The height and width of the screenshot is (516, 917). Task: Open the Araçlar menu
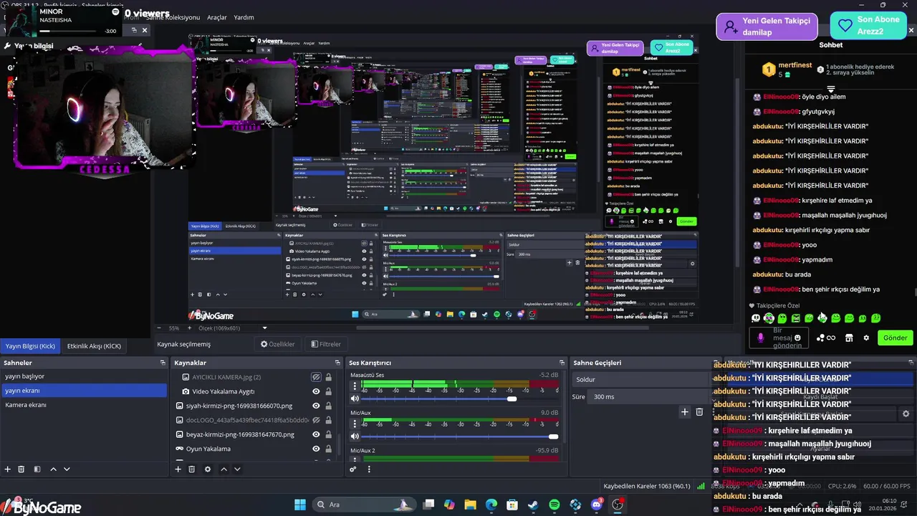(217, 17)
